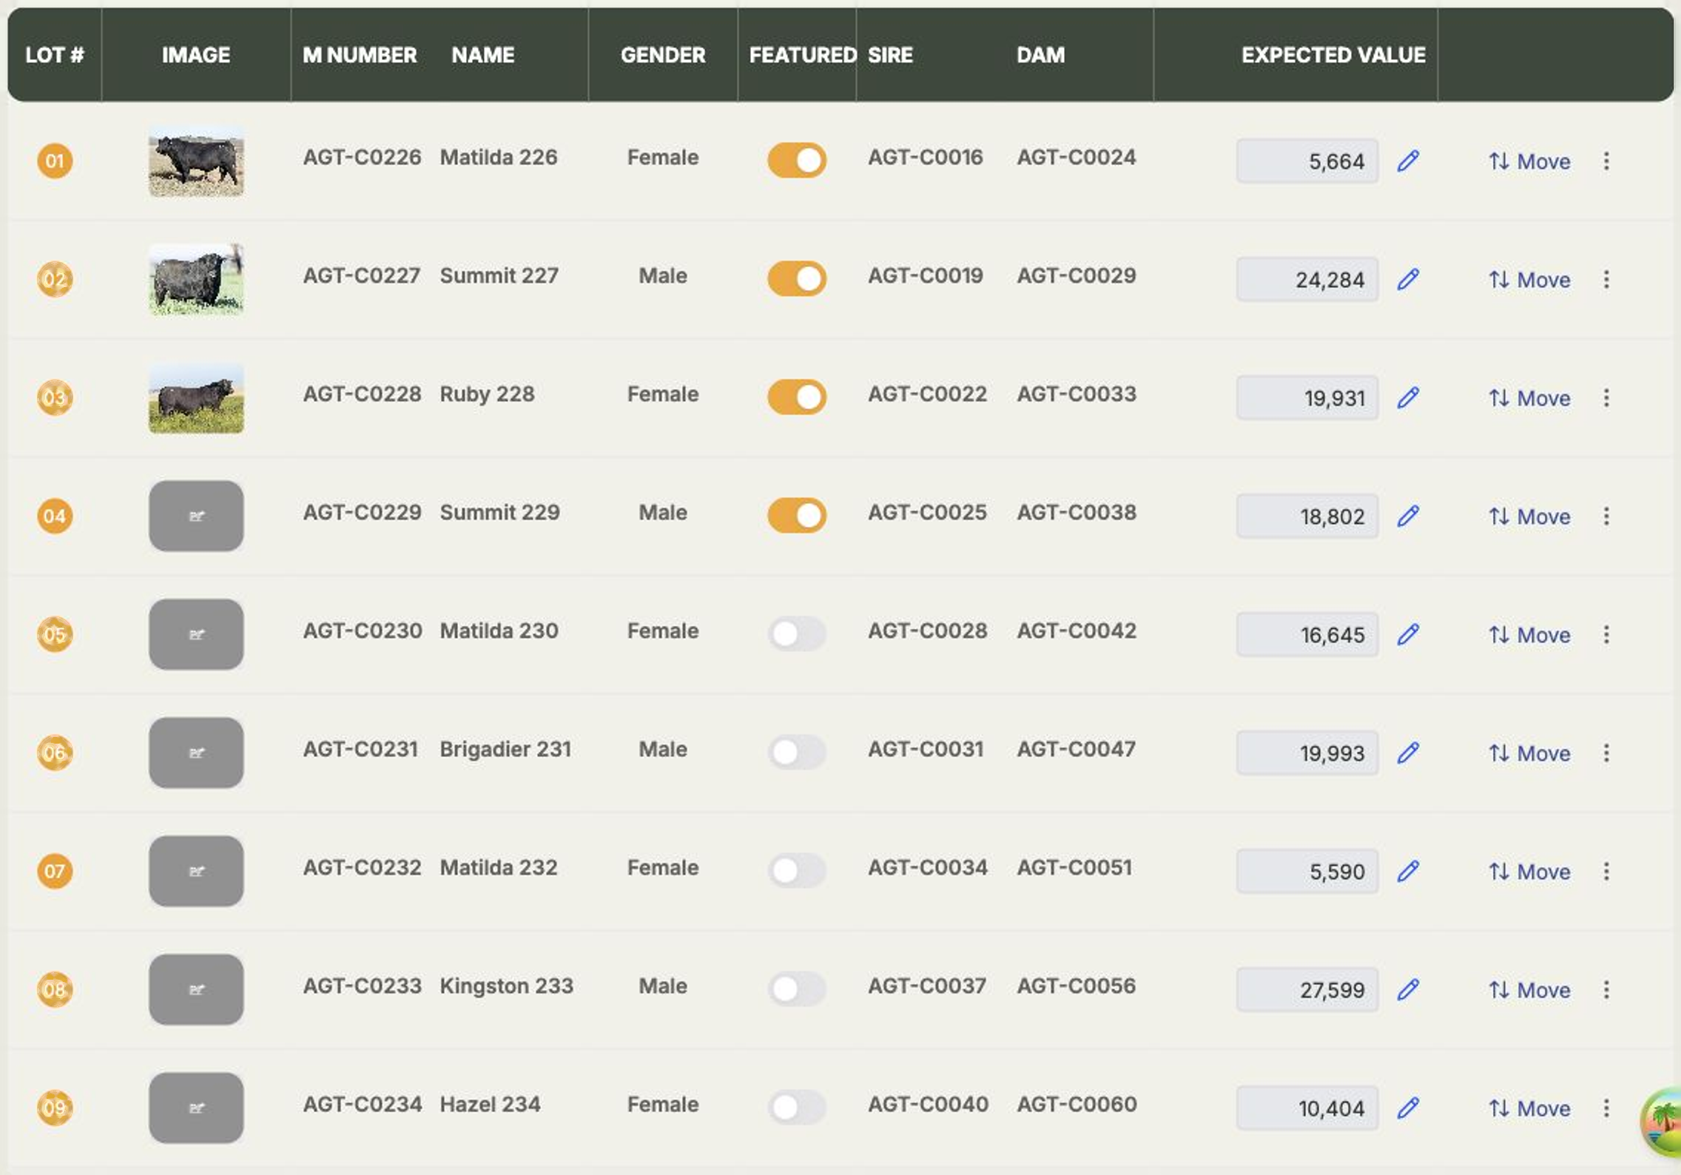Viewport: 1681px width, 1175px height.
Task: Open more options menu for Matilda 232
Action: (1606, 871)
